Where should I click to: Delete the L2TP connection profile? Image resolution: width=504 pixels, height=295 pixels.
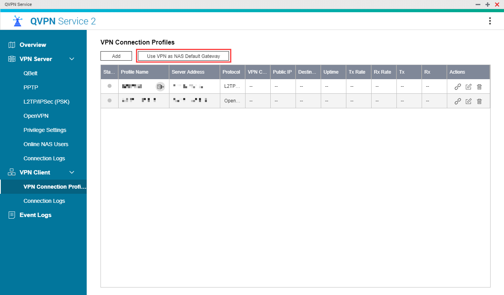pos(479,87)
